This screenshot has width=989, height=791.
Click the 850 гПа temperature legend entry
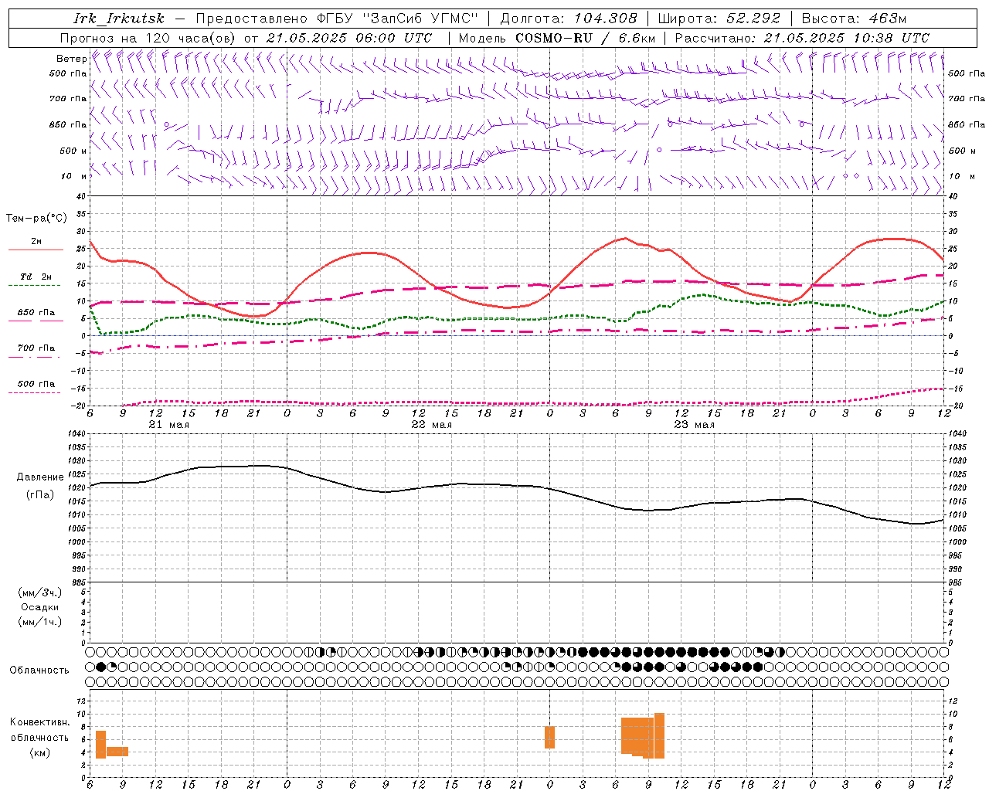pyautogui.click(x=36, y=313)
